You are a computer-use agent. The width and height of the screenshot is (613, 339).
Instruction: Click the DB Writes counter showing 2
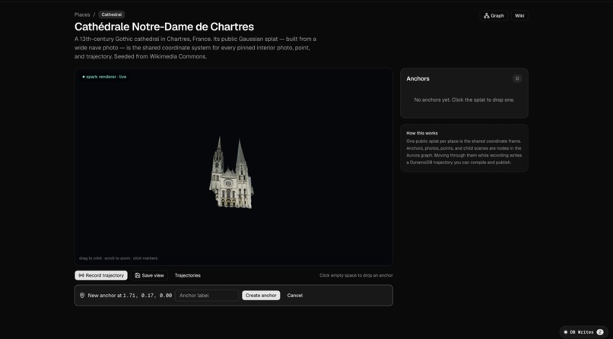[600, 332]
